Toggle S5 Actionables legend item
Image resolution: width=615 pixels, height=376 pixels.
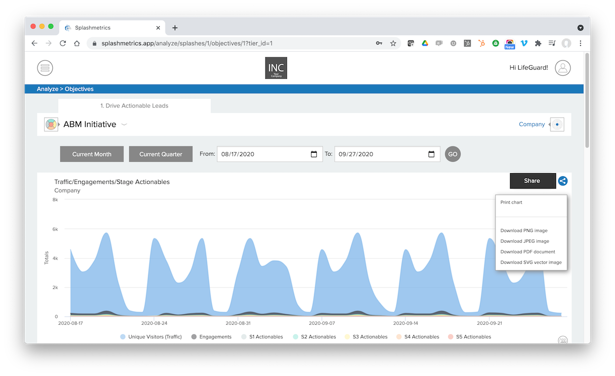click(469, 337)
